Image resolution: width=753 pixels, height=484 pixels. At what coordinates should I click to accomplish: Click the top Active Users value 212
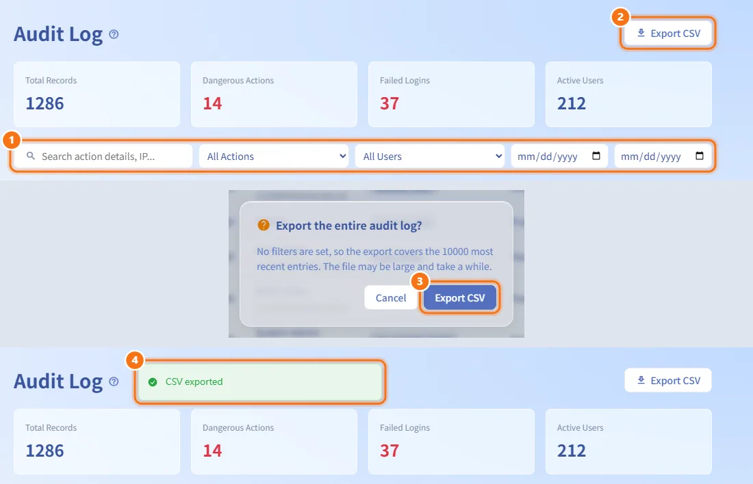572,104
